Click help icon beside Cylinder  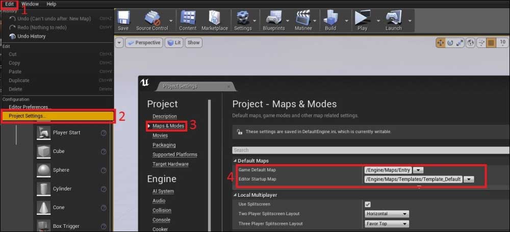(104, 189)
